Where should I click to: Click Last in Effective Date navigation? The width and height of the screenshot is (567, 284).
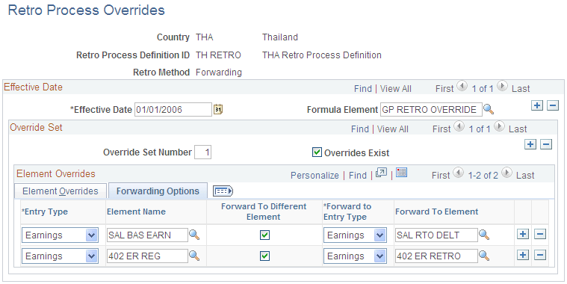tap(521, 89)
